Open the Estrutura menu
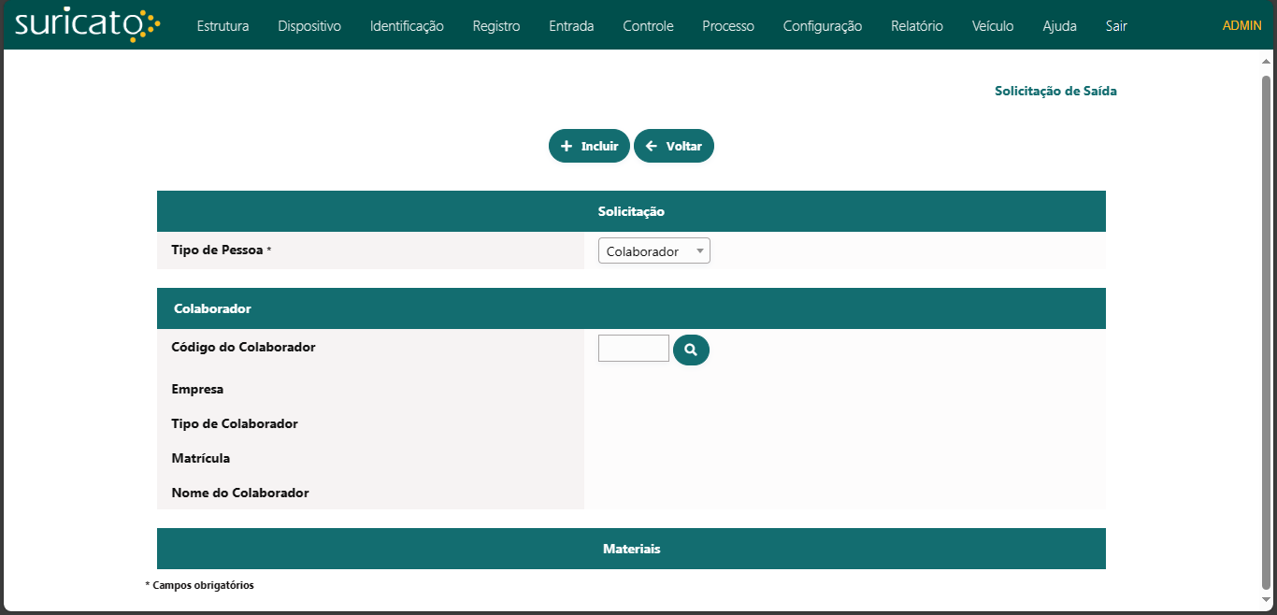The height and width of the screenshot is (615, 1277). (222, 26)
